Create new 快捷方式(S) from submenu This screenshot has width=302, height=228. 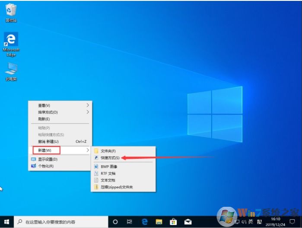123,158
